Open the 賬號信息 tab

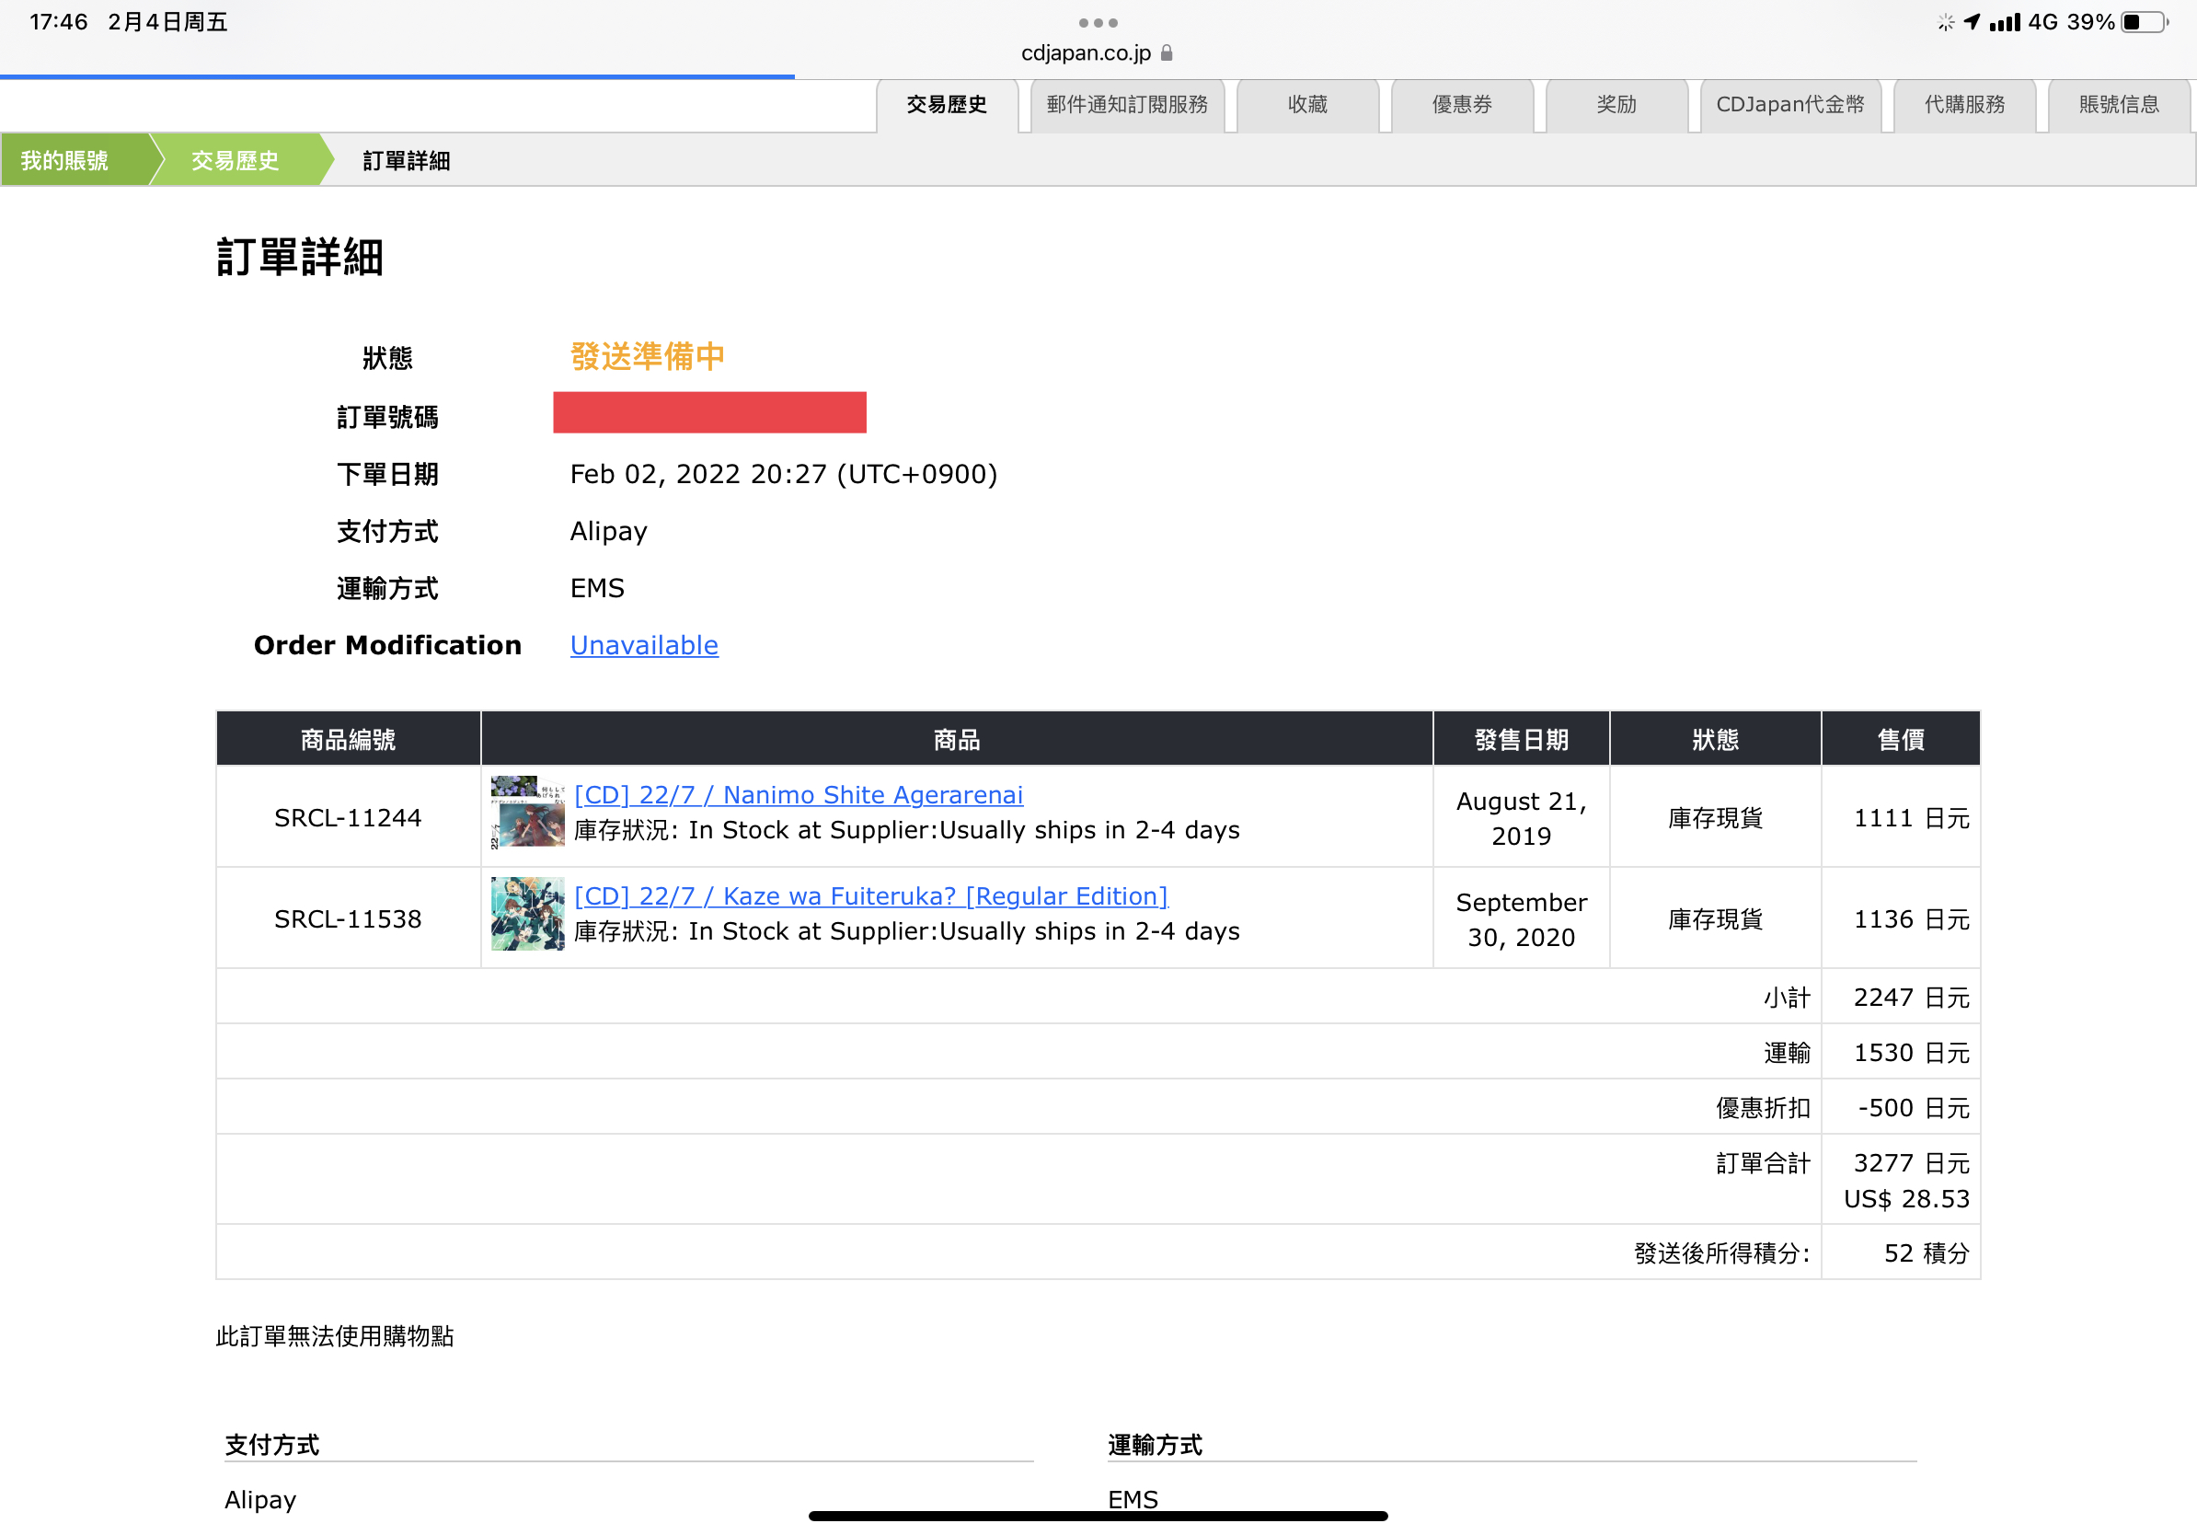[x=2119, y=104]
